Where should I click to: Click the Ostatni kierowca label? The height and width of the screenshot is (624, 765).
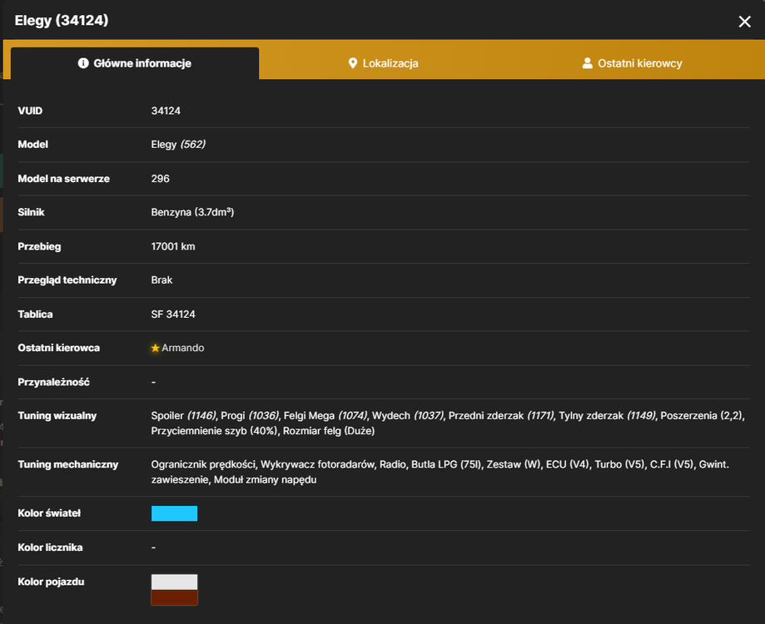click(59, 348)
